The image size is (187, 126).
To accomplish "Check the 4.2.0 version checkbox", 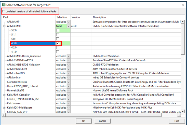I will [58, 48].
